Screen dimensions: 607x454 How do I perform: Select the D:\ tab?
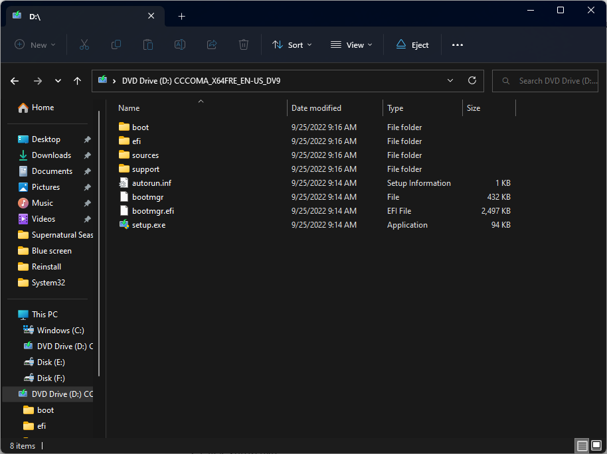85,16
